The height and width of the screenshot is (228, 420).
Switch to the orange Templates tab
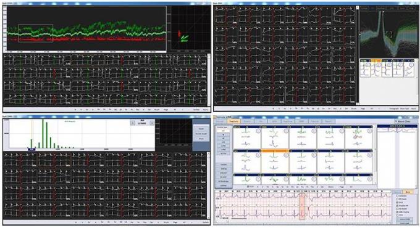point(234,121)
